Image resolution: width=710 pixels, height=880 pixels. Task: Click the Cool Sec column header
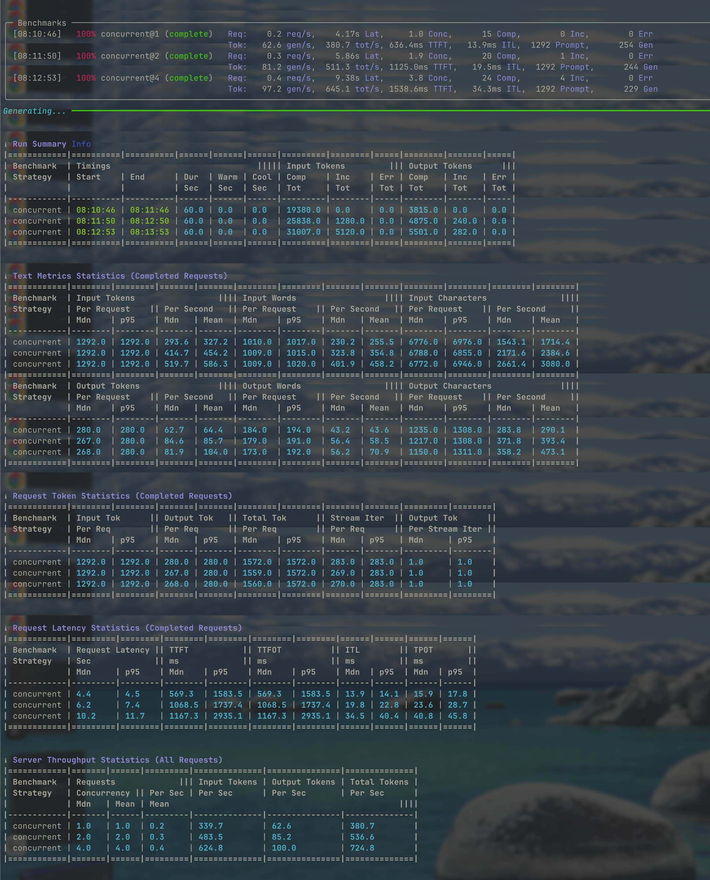pos(262,182)
